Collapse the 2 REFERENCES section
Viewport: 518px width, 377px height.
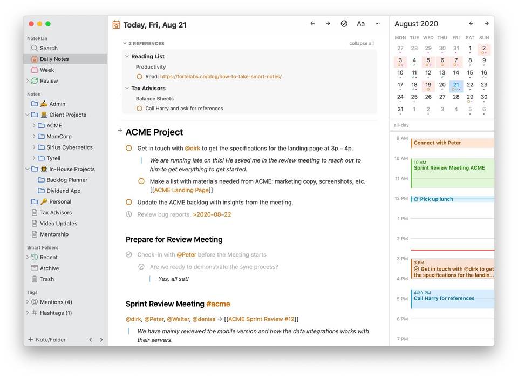tap(125, 43)
